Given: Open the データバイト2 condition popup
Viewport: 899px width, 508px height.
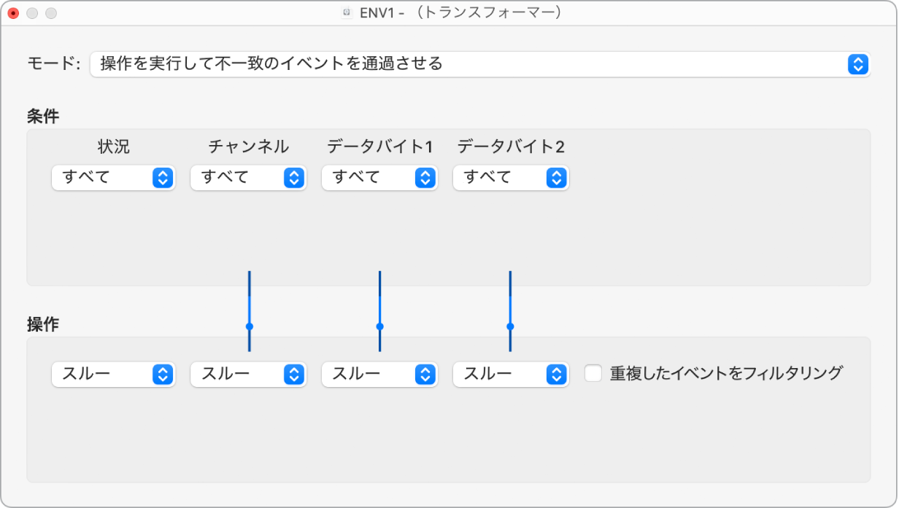Looking at the screenshot, I should pyautogui.click(x=510, y=177).
